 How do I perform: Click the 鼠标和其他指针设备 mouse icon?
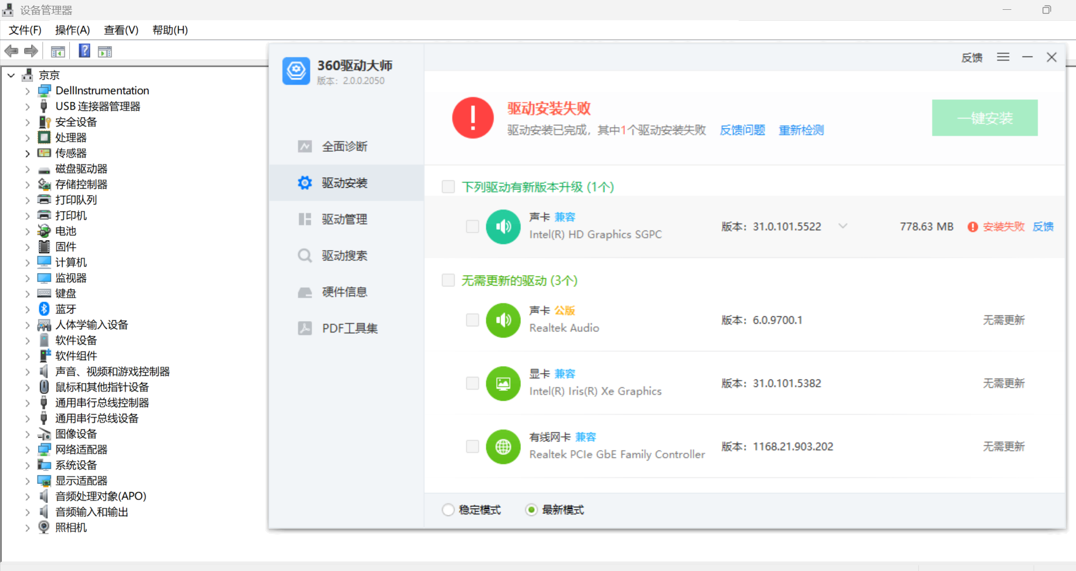tap(44, 387)
